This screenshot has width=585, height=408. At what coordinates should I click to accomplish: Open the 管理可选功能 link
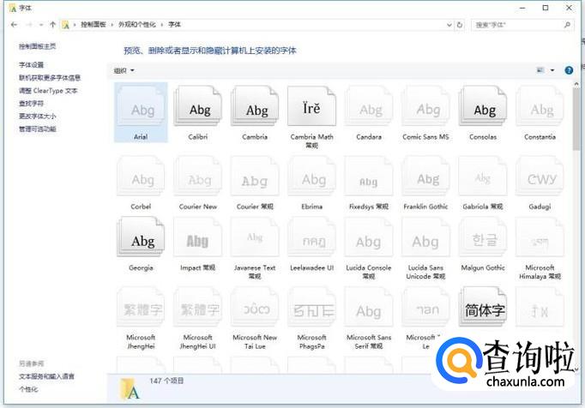tap(37, 129)
